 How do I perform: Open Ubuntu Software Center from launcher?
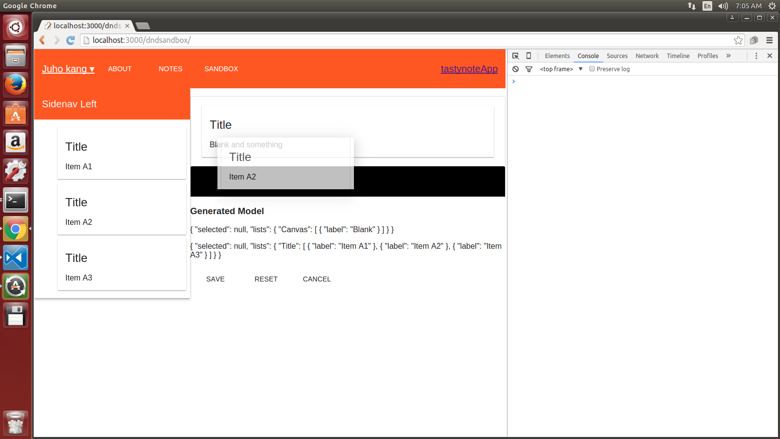pos(16,114)
